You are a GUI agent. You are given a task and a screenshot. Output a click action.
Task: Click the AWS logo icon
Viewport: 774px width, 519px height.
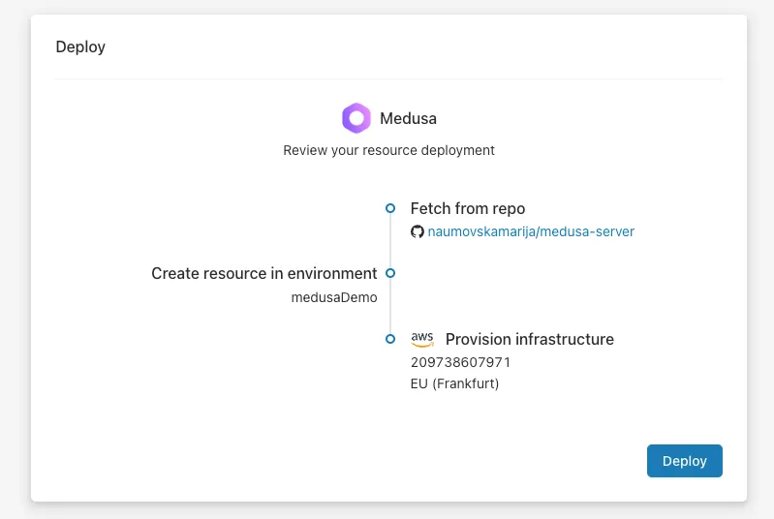click(422, 339)
